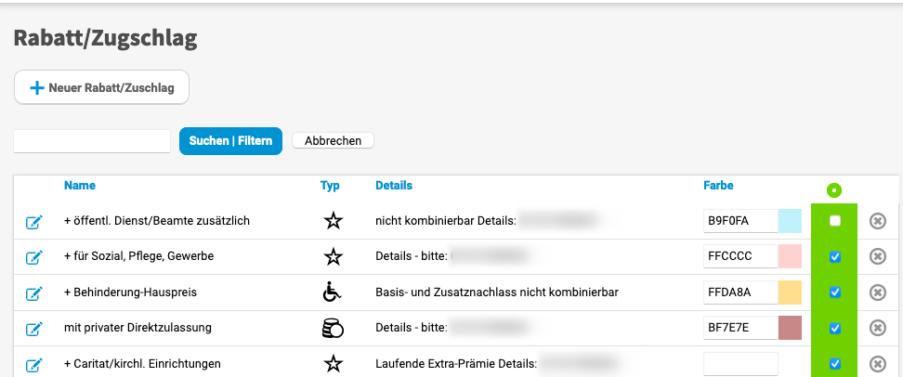This screenshot has width=903, height=377.
Task: Click edit icon for Sozial, Pflege, Gewerbe
Action: tap(33, 257)
